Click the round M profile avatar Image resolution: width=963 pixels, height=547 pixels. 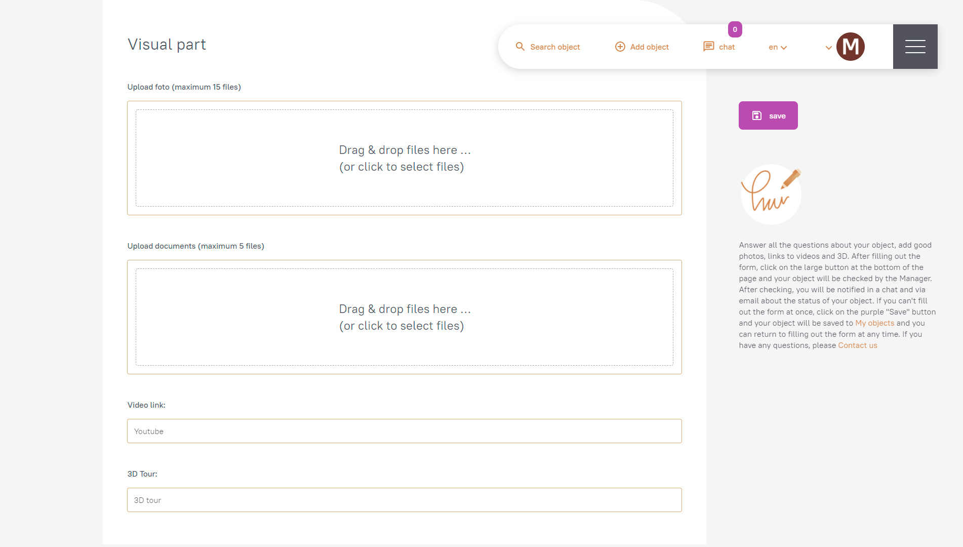click(x=850, y=47)
